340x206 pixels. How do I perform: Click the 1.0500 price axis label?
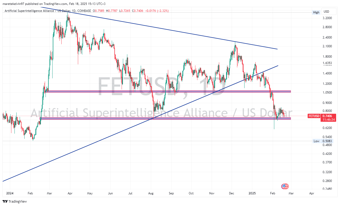[x=327, y=93]
